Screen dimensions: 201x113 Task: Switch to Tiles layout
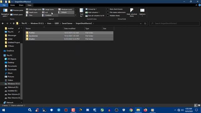click(x=29, y=15)
